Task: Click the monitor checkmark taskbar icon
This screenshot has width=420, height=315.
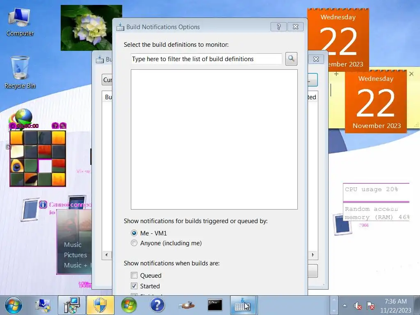Action: (43, 305)
